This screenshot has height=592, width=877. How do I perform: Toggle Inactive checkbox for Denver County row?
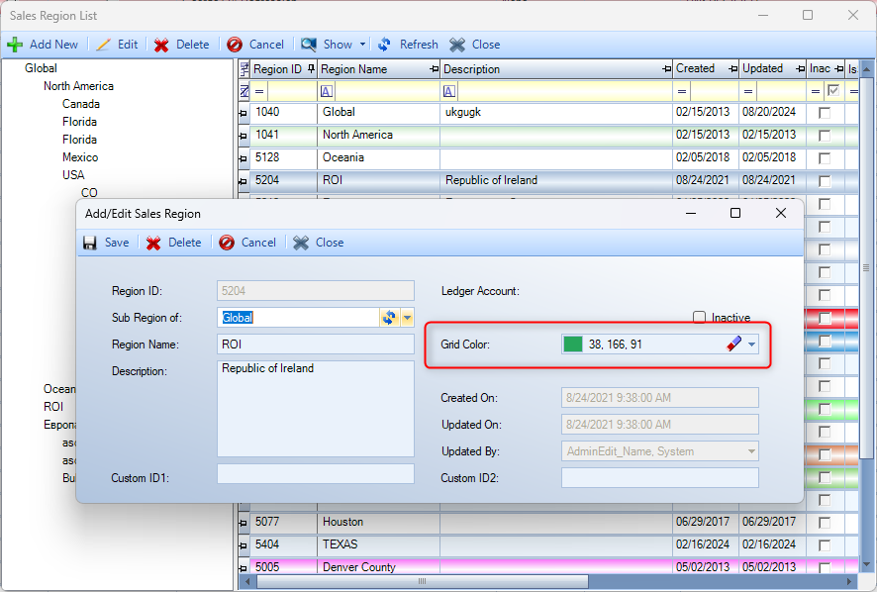[x=825, y=568]
